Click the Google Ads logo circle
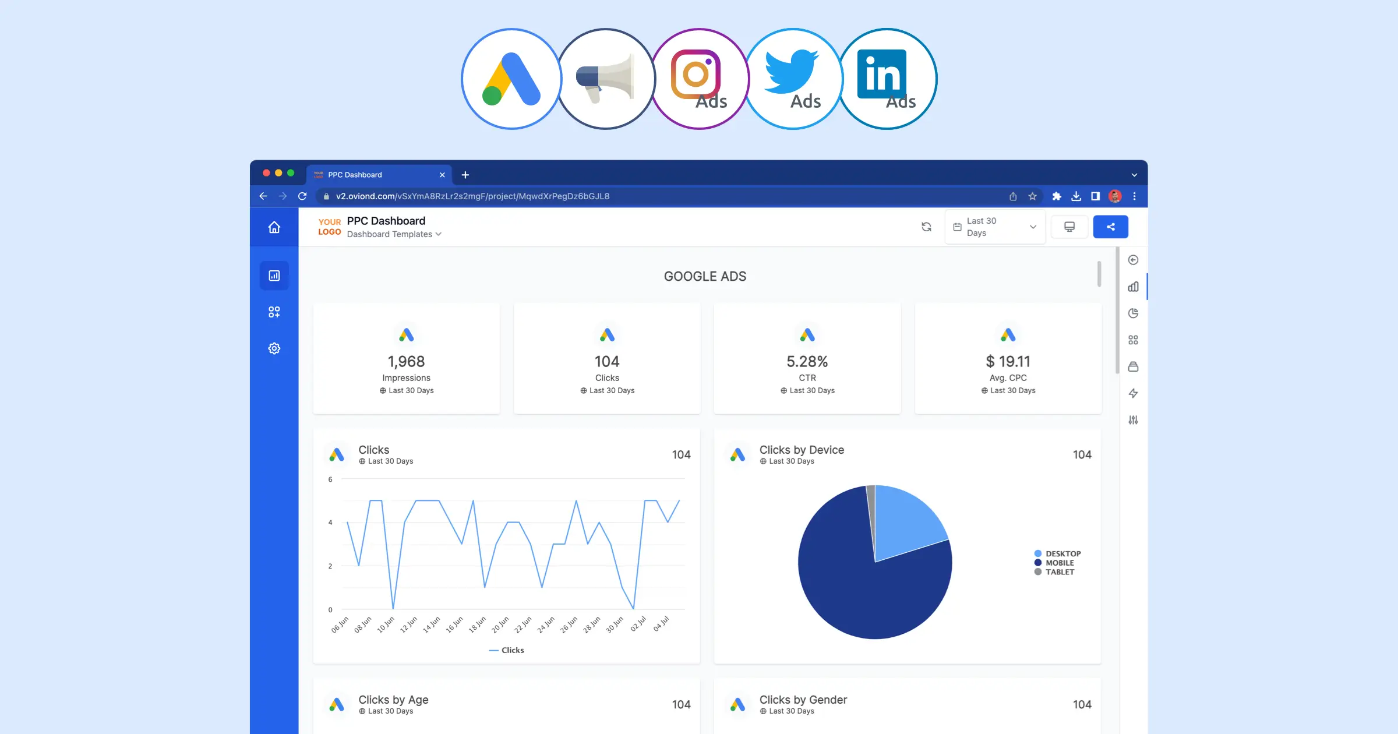Screen dimensions: 1398x734 point(511,79)
